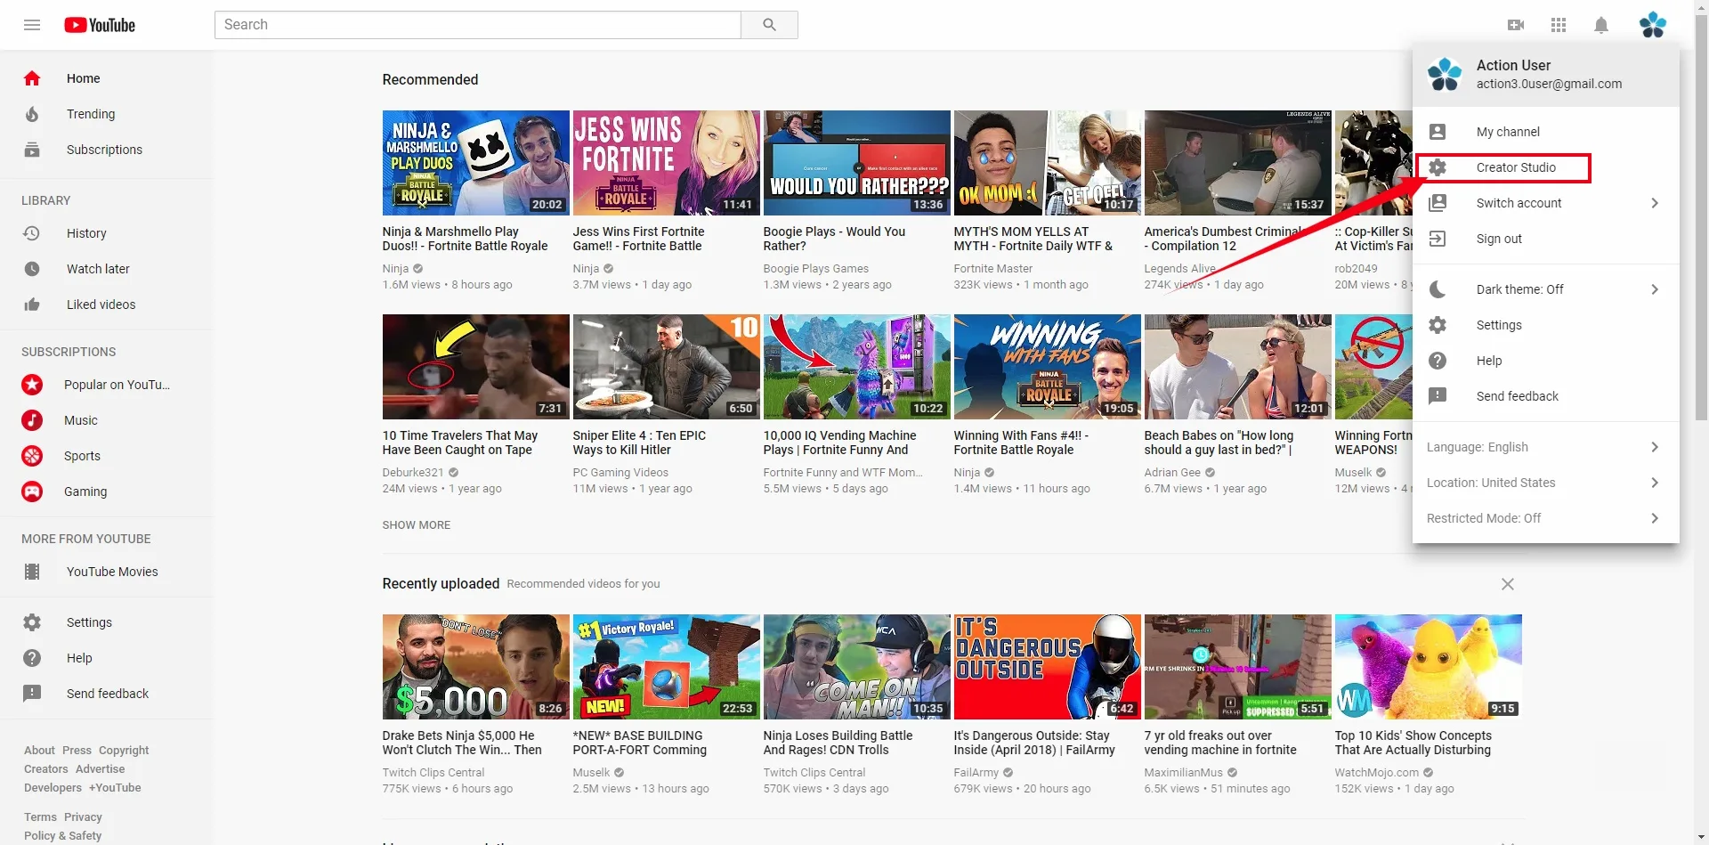This screenshot has width=1709, height=845.
Task: Open the YouTube apps grid icon
Action: tap(1559, 25)
